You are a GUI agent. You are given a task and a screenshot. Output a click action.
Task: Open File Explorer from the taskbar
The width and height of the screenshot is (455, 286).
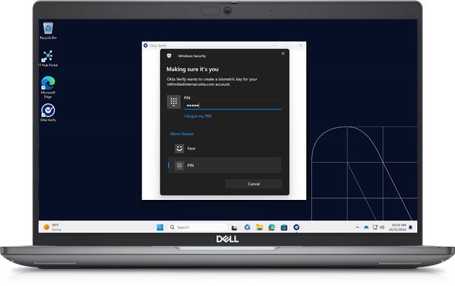click(x=259, y=227)
